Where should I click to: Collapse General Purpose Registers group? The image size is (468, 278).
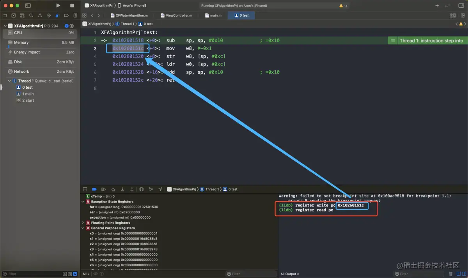[83, 228]
